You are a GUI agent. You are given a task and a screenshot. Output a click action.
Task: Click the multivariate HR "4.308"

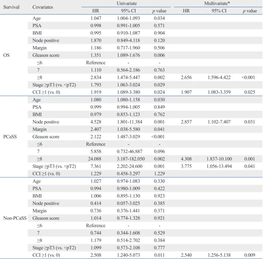pyautogui.click(x=186, y=159)
